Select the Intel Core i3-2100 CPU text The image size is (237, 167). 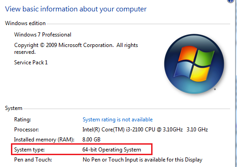tap(132, 130)
